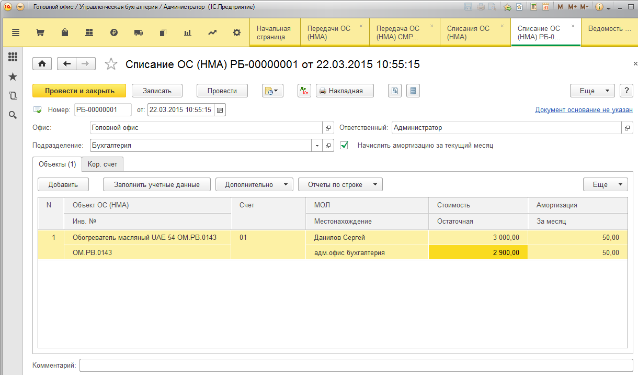Open the info icon in title bar
The image size is (638, 375).
click(599, 7)
